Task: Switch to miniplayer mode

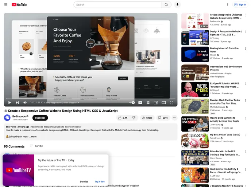Action: click(x=156, y=103)
